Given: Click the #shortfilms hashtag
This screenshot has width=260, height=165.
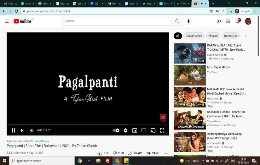Looking at the screenshot, I should point(13,141).
